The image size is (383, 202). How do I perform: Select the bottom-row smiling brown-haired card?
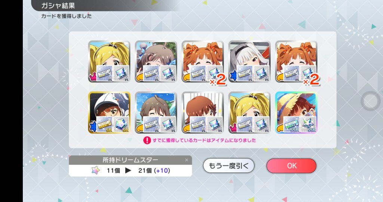click(156, 113)
